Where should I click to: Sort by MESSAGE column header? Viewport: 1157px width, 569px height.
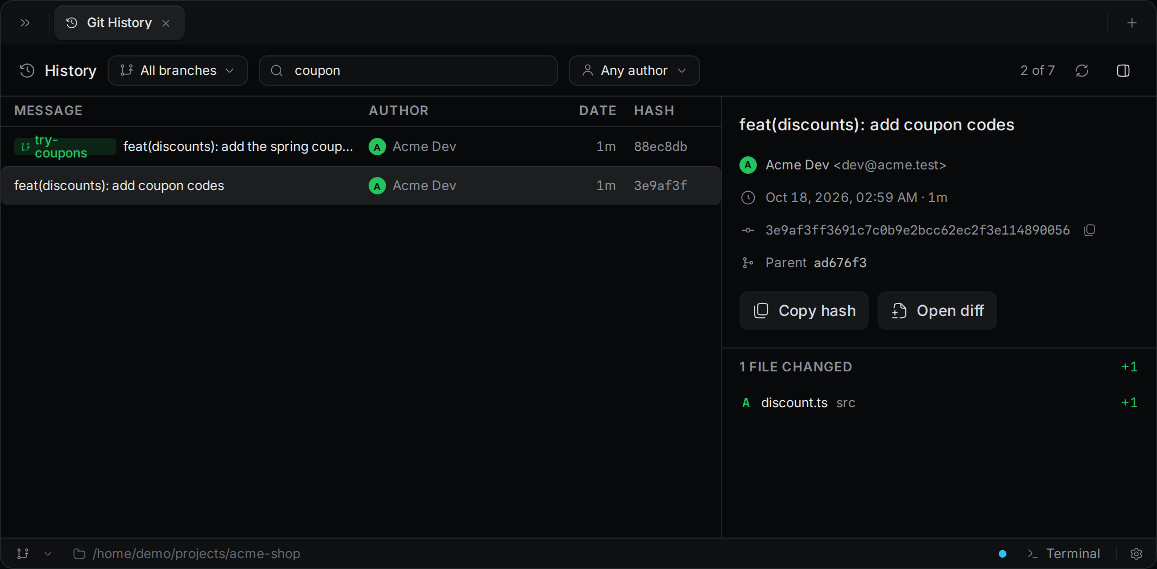click(x=48, y=111)
